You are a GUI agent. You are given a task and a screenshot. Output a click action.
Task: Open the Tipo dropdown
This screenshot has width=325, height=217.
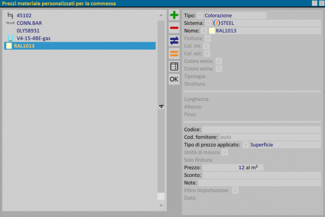200,16
